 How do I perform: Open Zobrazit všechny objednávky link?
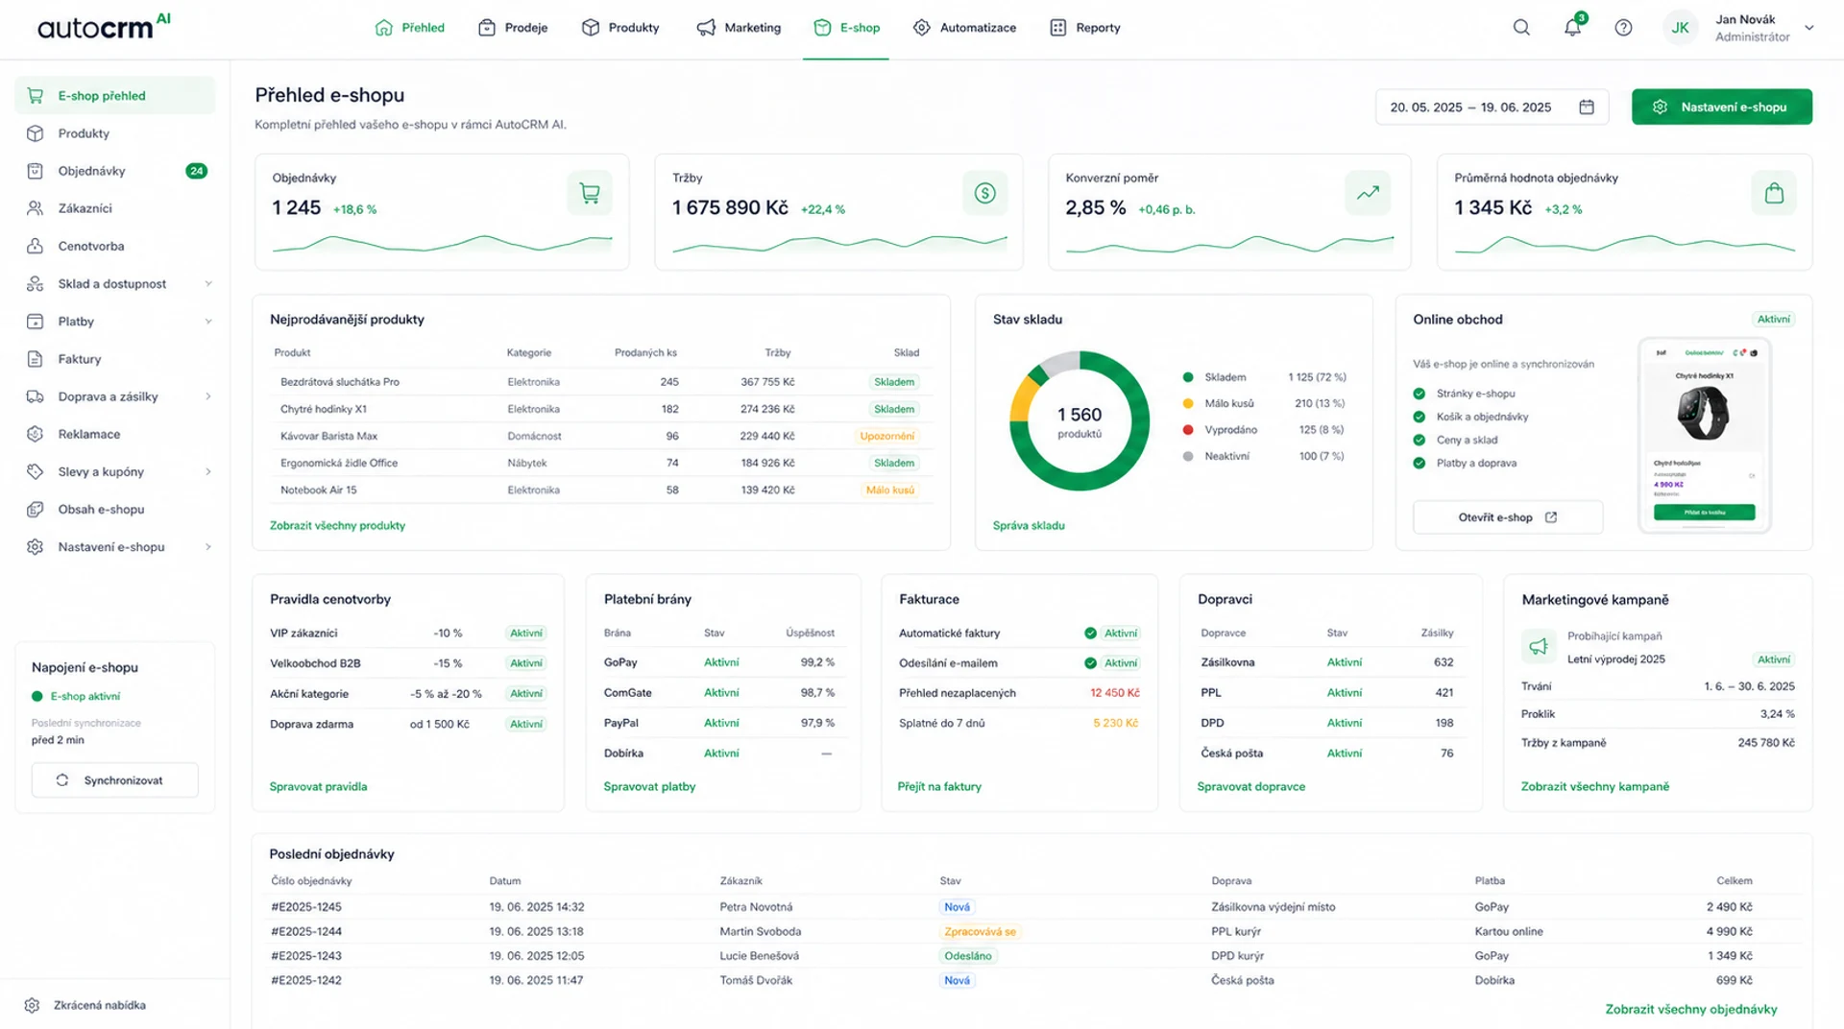coord(1690,1009)
